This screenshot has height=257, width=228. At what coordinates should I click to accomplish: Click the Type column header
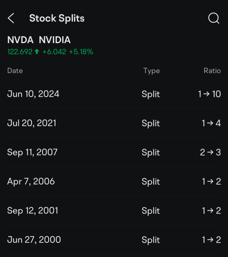click(x=152, y=71)
